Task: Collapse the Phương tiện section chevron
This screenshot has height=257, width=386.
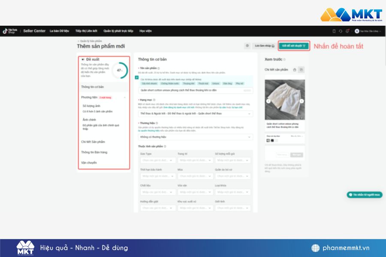Action: coord(124,98)
